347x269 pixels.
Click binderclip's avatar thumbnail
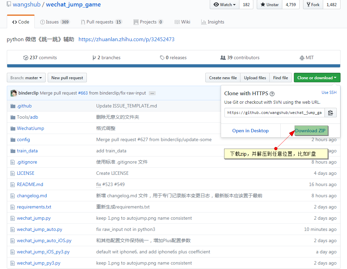pyautogui.click(x=14, y=93)
